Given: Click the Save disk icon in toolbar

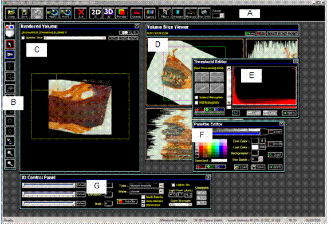Looking at the screenshot, I should point(24,13).
